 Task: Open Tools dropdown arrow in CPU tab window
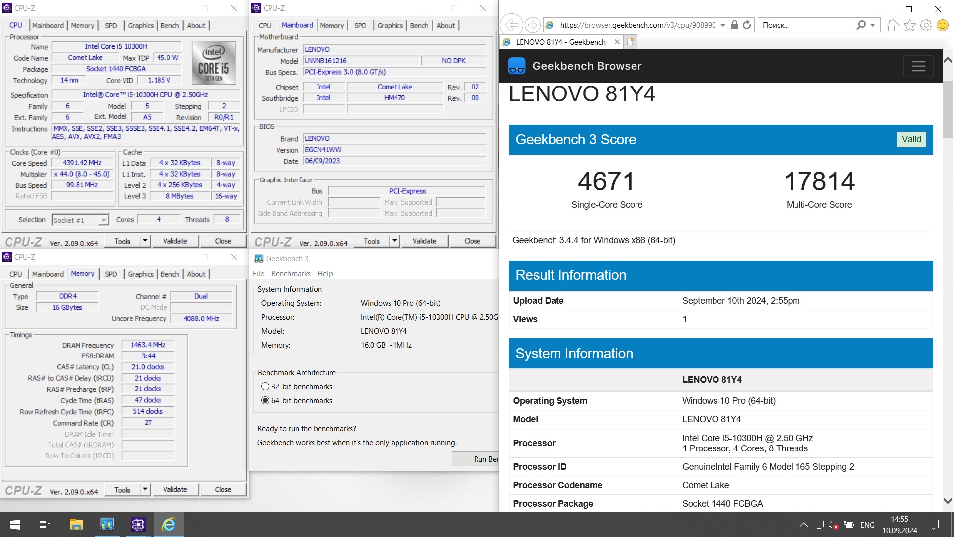pyautogui.click(x=145, y=241)
